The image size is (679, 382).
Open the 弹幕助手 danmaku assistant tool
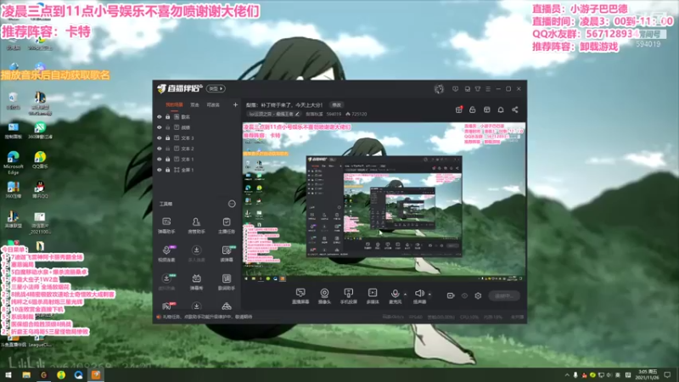pyautogui.click(x=166, y=226)
